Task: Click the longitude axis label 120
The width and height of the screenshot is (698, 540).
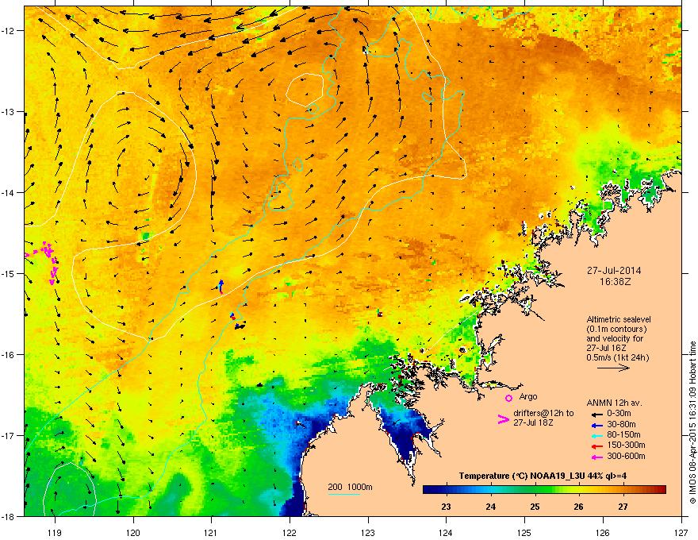Action: coord(133,532)
